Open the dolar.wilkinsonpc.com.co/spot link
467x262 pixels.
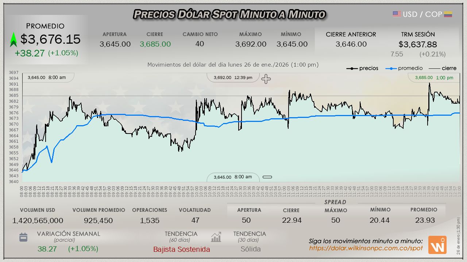(x=366, y=248)
